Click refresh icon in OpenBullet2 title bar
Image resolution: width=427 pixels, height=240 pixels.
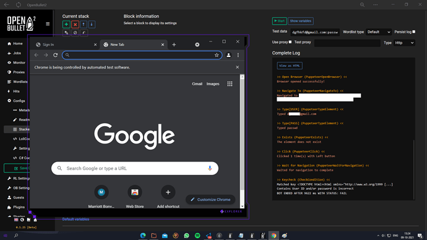click(x=18, y=4)
